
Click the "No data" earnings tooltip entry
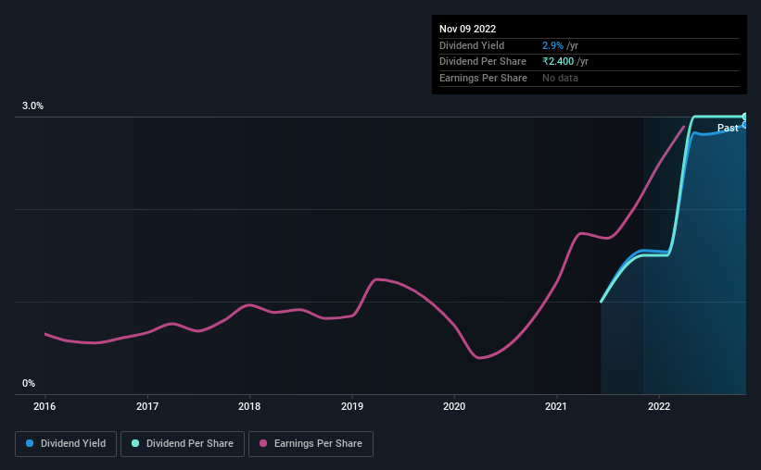tap(562, 78)
